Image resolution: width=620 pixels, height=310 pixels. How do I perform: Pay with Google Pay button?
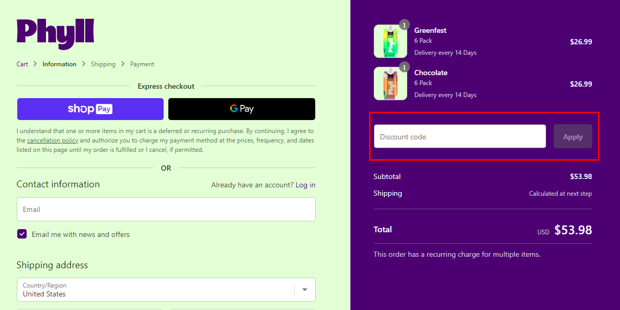242,109
